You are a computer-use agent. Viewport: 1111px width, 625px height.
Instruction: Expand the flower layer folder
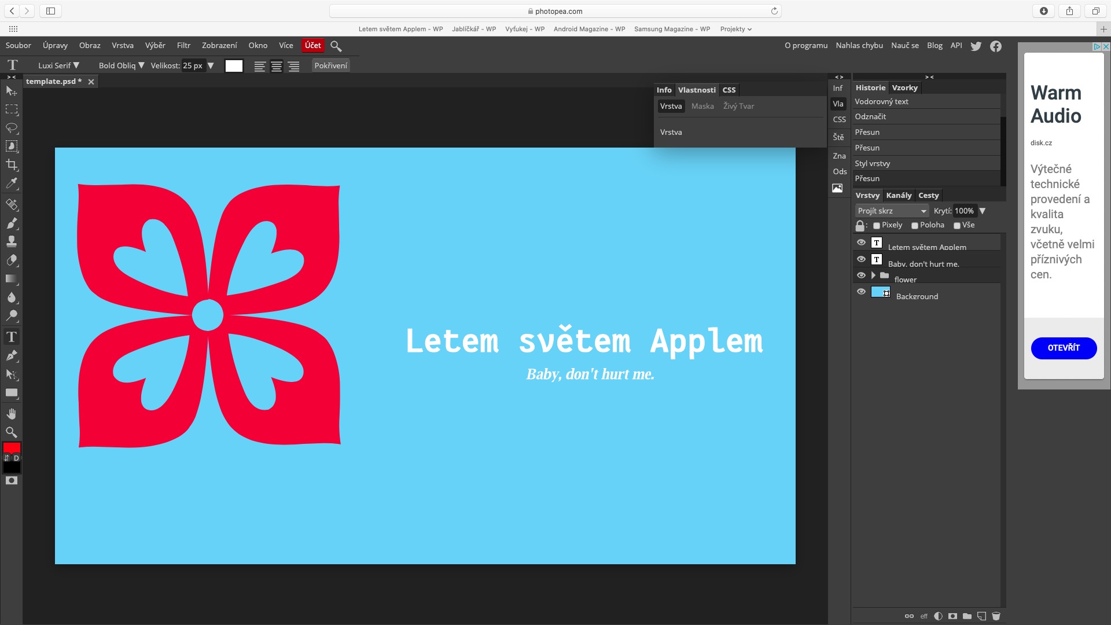pyautogui.click(x=873, y=275)
